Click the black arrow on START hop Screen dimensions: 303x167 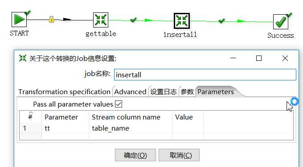click(67, 19)
